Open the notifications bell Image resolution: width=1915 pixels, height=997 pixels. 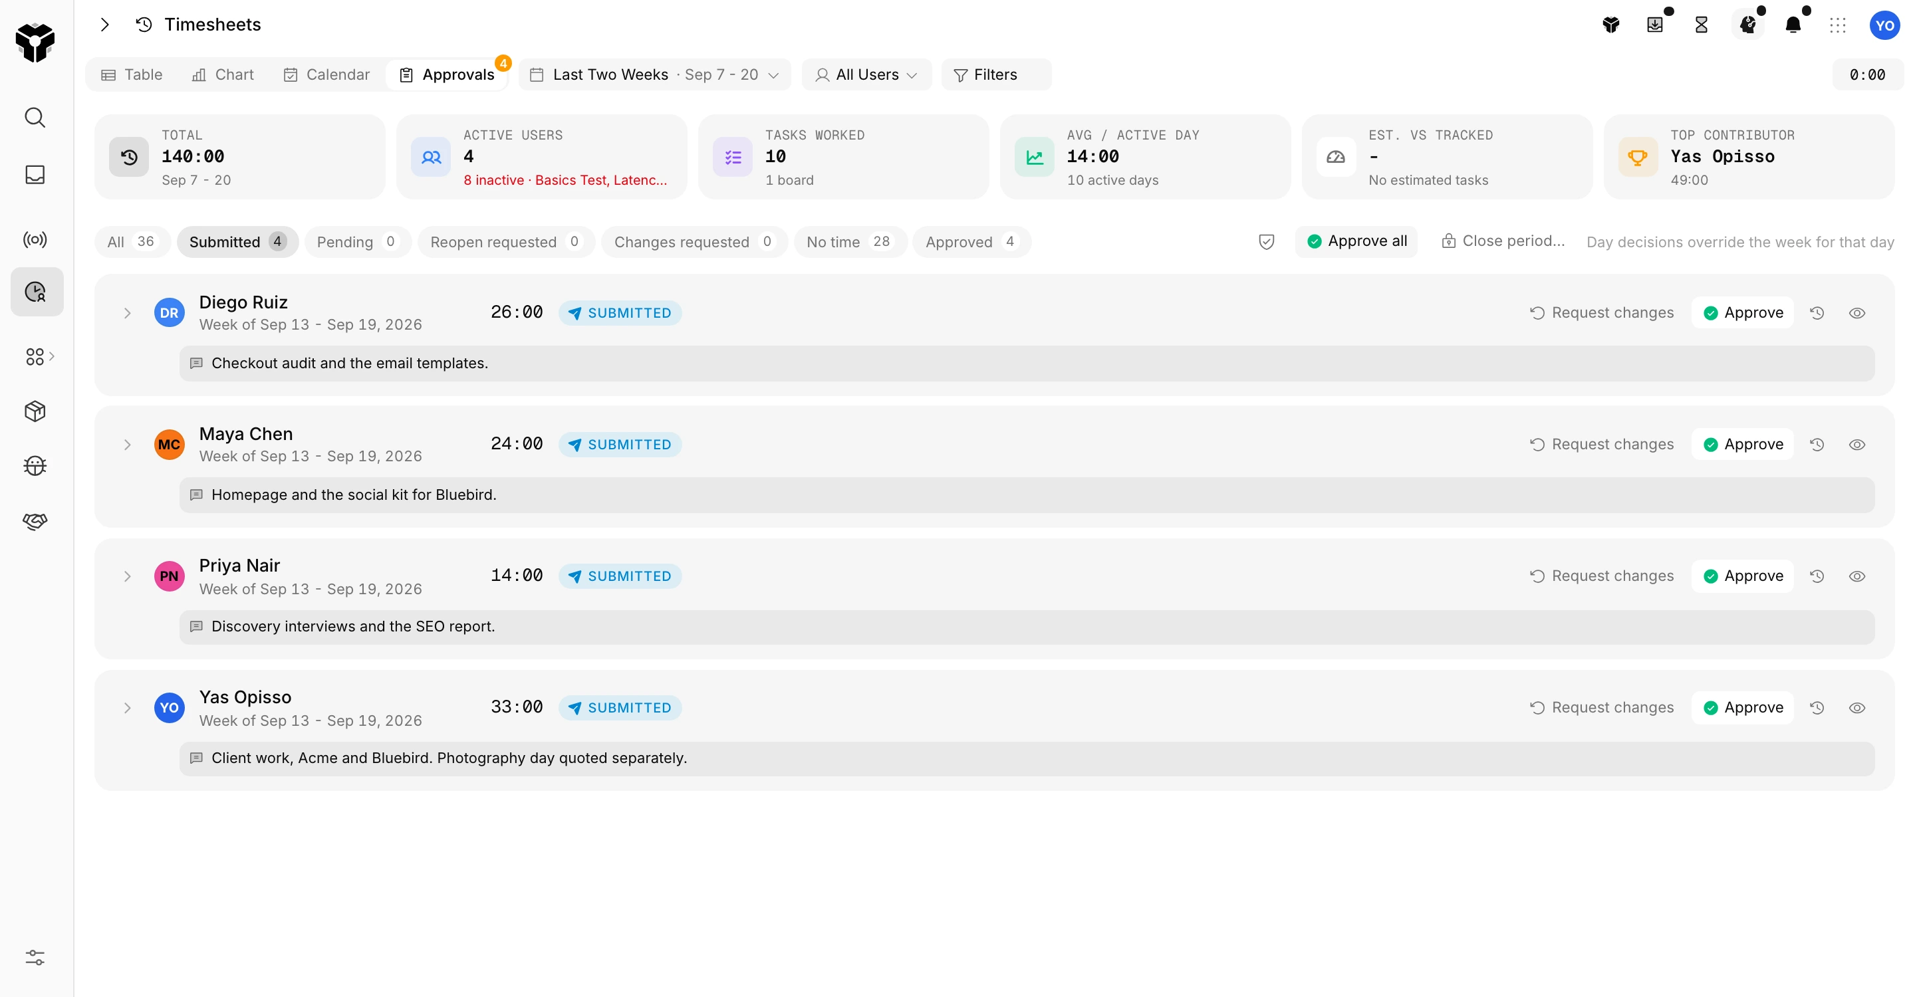click(1793, 25)
